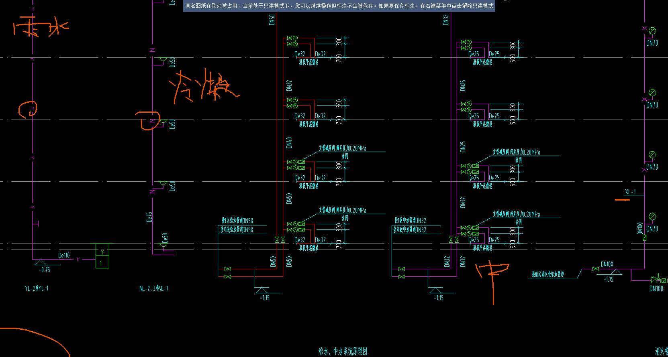Select the De110 pipe size label

click(64, 255)
